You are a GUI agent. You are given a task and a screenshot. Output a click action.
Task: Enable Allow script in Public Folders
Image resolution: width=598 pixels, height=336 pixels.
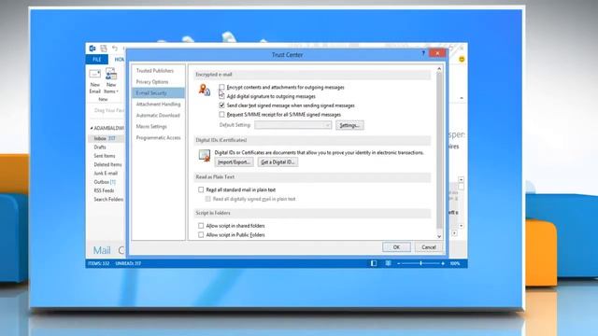(x=201, y=235)
